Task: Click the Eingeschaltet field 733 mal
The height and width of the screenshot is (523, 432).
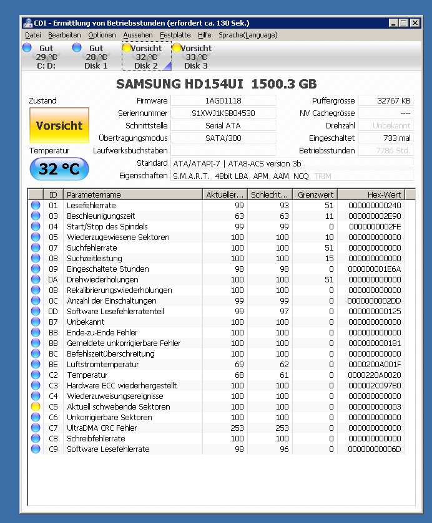Action: [x=386, y=138]
